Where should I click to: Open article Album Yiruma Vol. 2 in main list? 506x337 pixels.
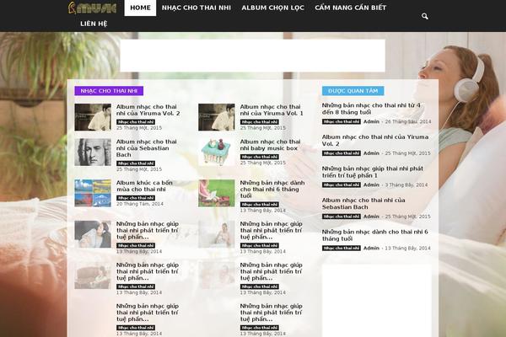148,110
